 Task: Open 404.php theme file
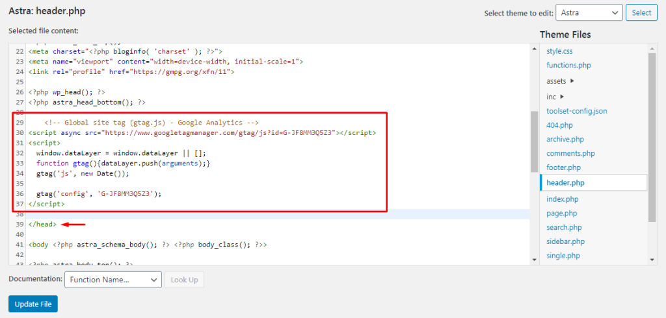(559, 125)
